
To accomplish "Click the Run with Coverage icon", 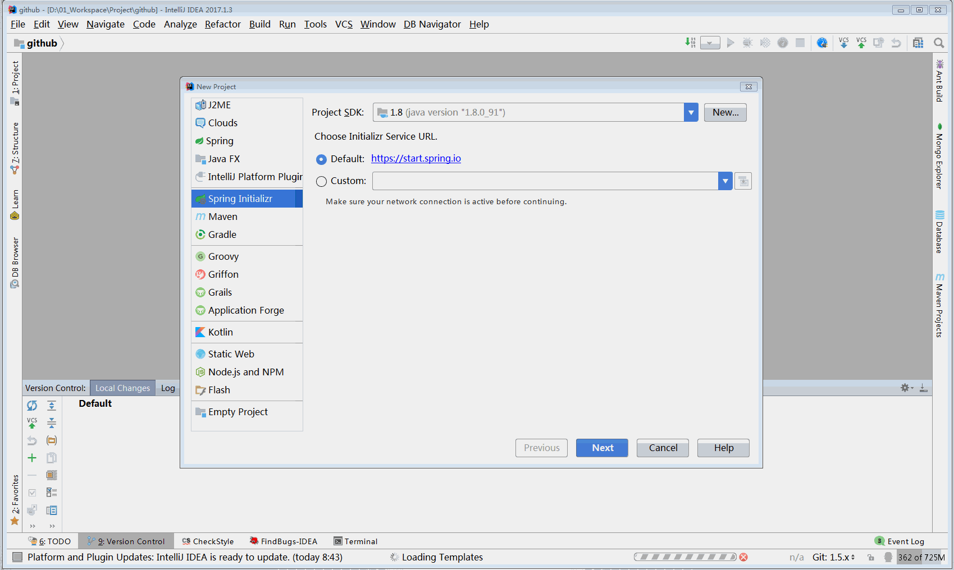I will click(765, 43).
